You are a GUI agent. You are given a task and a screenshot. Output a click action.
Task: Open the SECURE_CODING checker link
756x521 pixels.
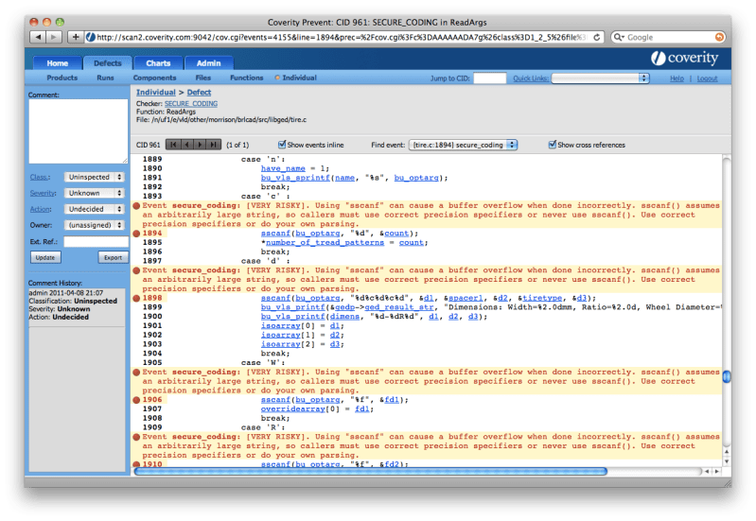click(x=191, y=104)
